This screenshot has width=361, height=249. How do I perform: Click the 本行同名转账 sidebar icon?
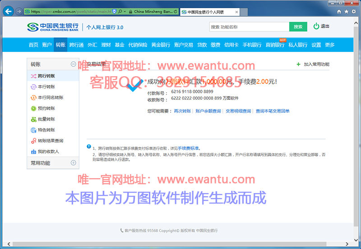pos(33,97)
